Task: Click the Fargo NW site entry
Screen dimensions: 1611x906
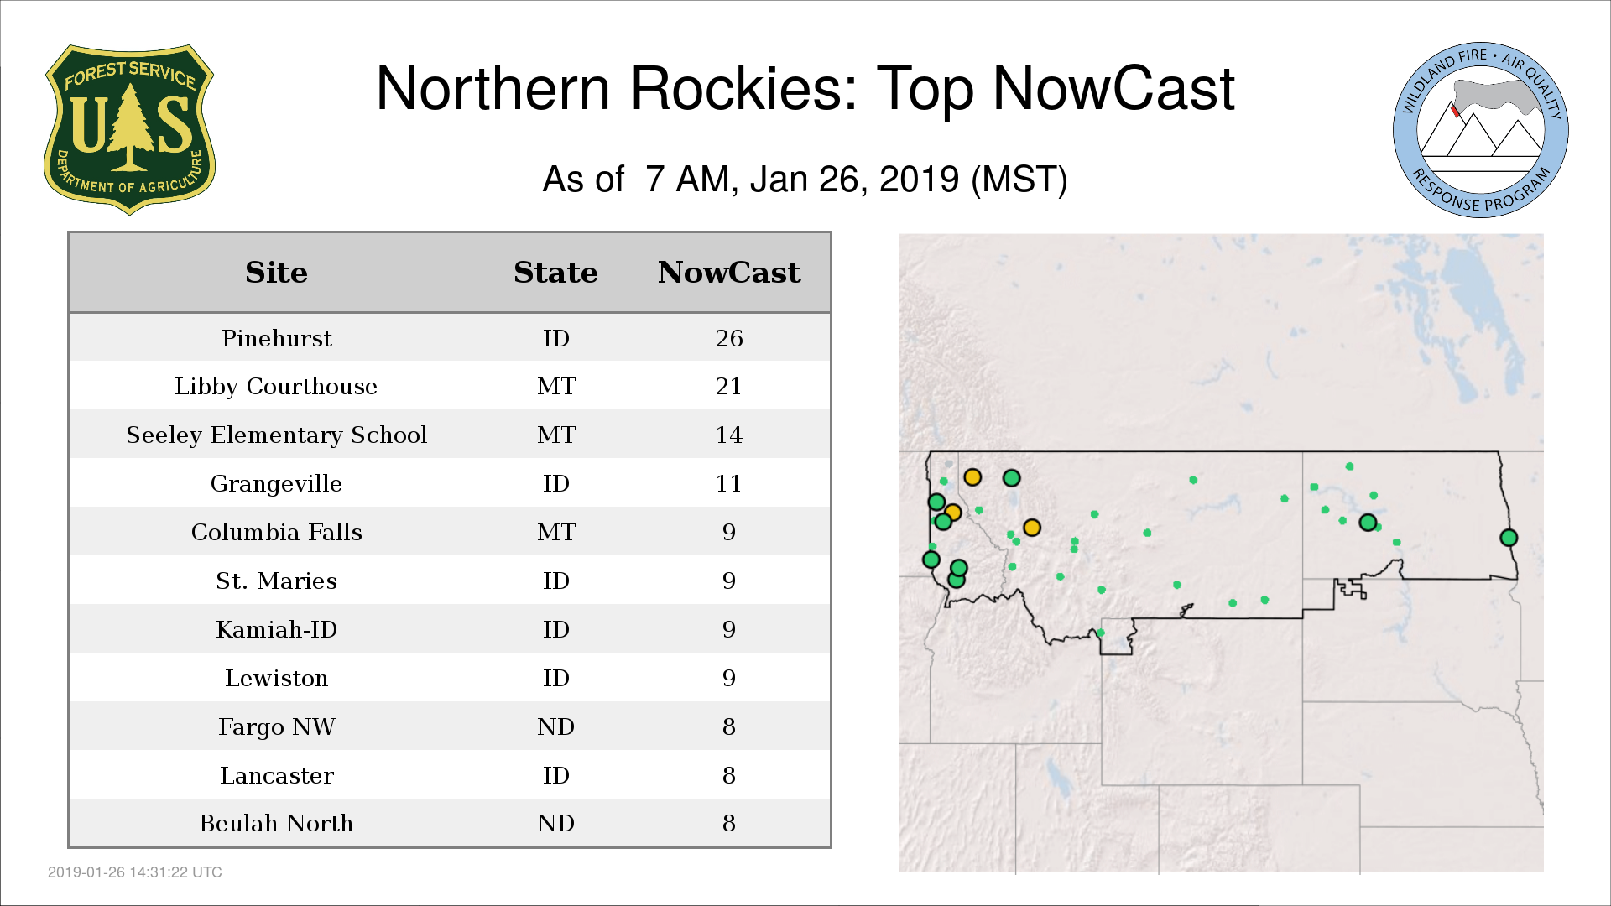Action: click(276, 726)
